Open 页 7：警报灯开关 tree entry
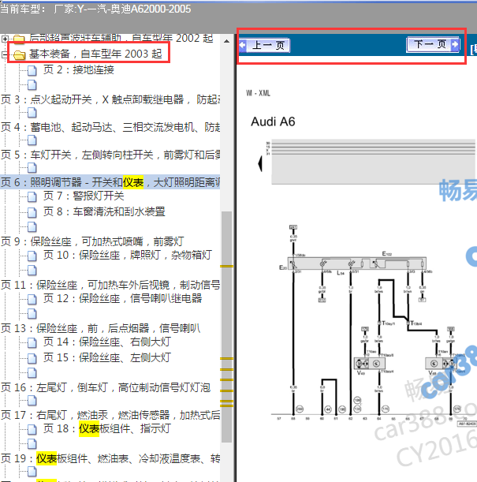477x482 pixels. click(x=84, y=196)
